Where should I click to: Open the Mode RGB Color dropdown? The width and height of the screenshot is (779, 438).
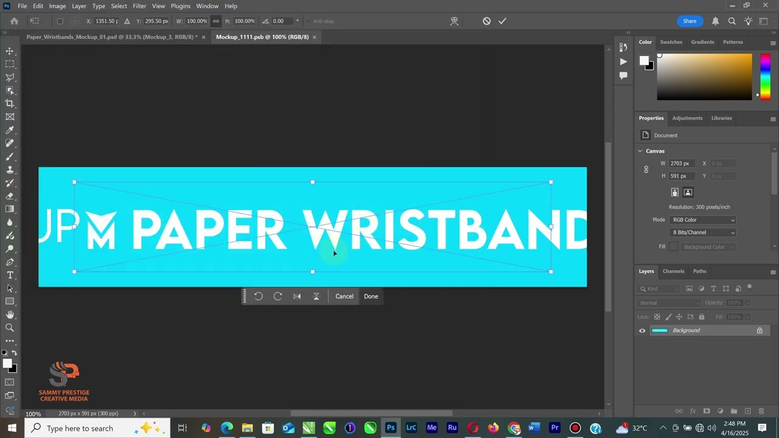702,220
